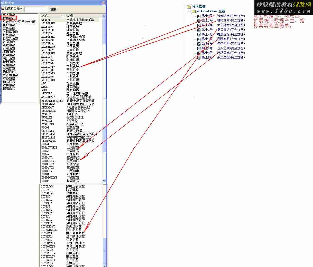Select the 时间函数 category

pos(9,42)
